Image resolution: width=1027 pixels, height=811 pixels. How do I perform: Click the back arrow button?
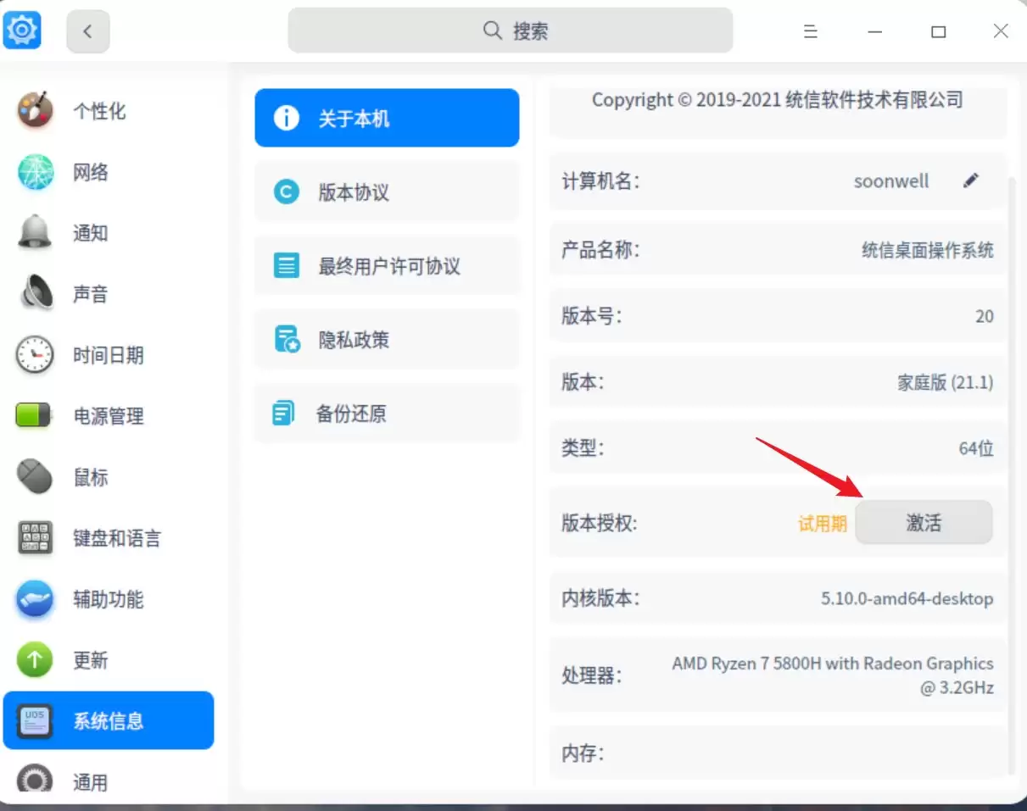[x=88, y=30]
